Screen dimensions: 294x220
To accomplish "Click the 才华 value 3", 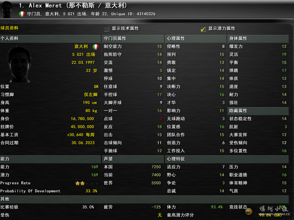I will tap(223, 103).
